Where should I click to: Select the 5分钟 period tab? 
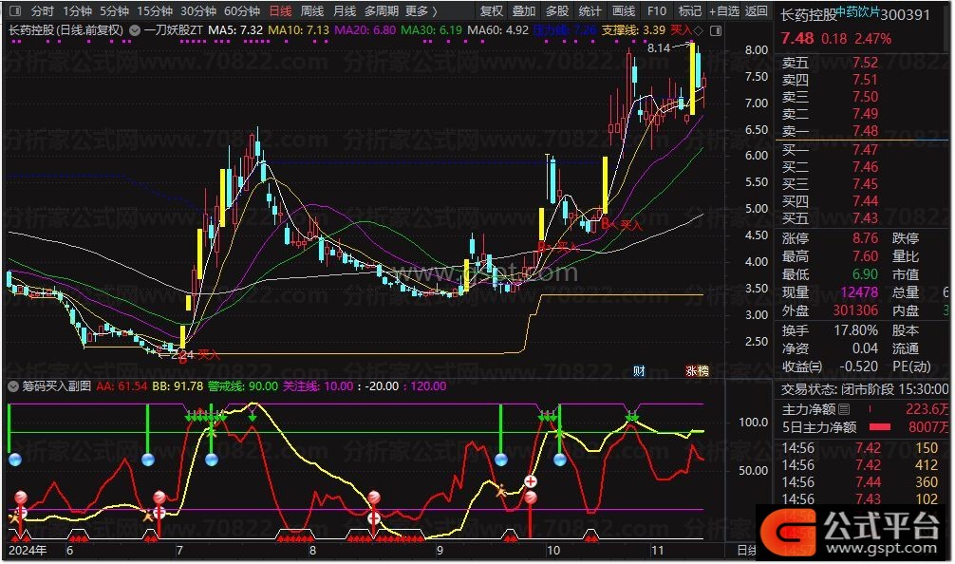click(x=115, y=11)
